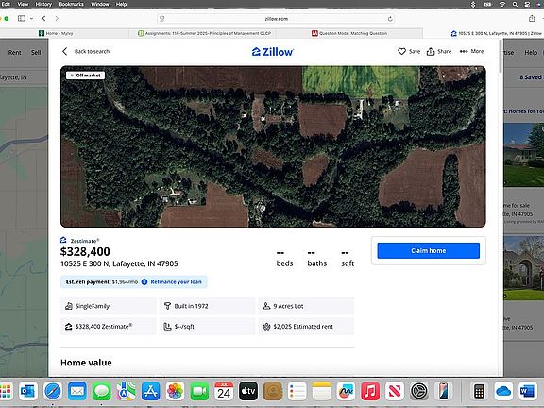Open Apple TV from the dock
The width and height of the screenshot is (544, 408).
coord(248,392)
